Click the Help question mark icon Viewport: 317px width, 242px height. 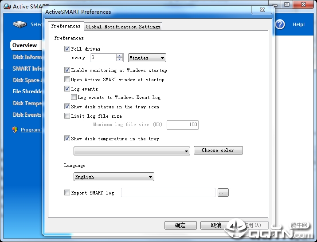pyautogui.click(x=280, y=24)
